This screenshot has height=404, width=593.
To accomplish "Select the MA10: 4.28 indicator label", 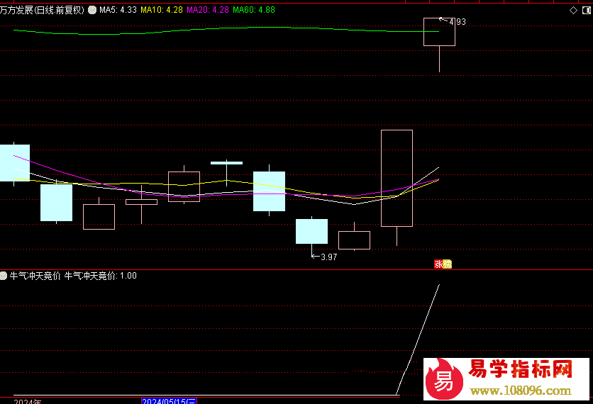I will point(162,11).
